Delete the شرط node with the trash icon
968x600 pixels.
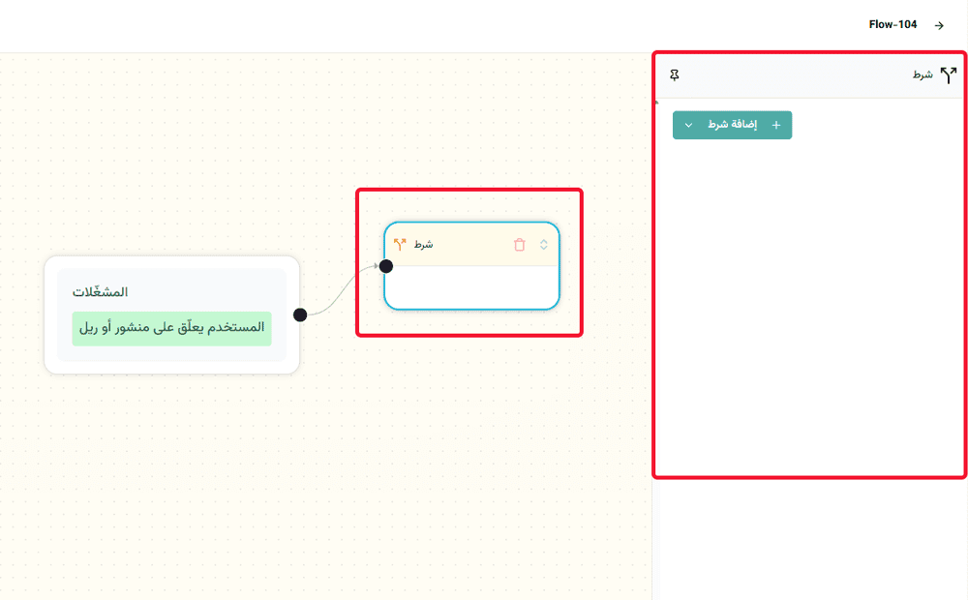coord(519,245)
